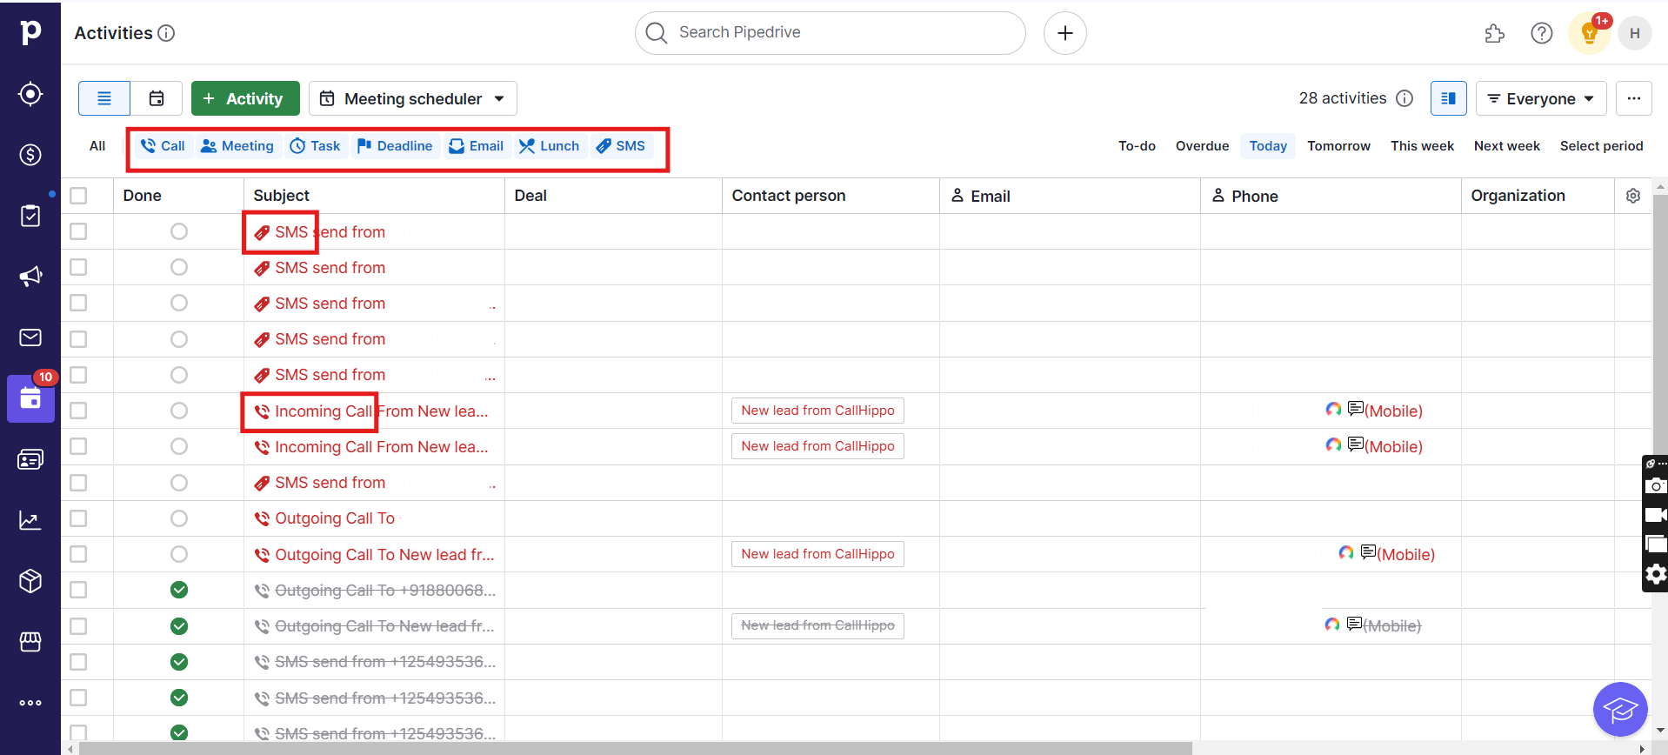This screenshot has width=1668, height=755.
Task: Click in the Search Pipedrive field
Action: point(831,33)
